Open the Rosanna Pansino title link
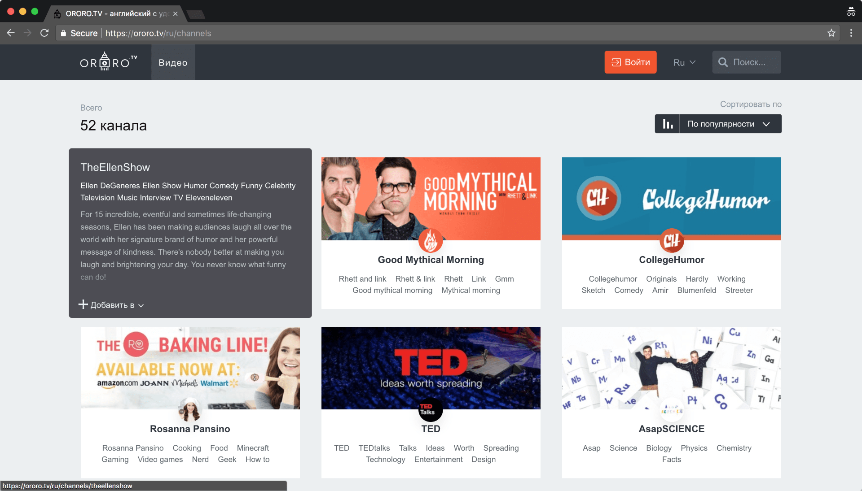Viewport: 862px width, 491px height. 190,429
